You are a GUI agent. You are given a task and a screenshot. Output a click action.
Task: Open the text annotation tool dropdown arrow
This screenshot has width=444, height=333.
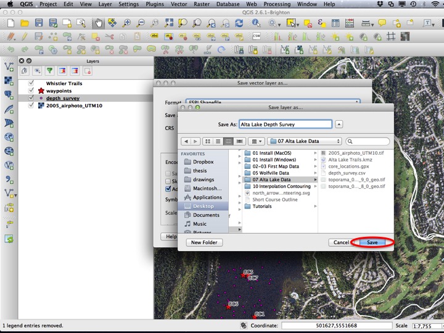433,25
